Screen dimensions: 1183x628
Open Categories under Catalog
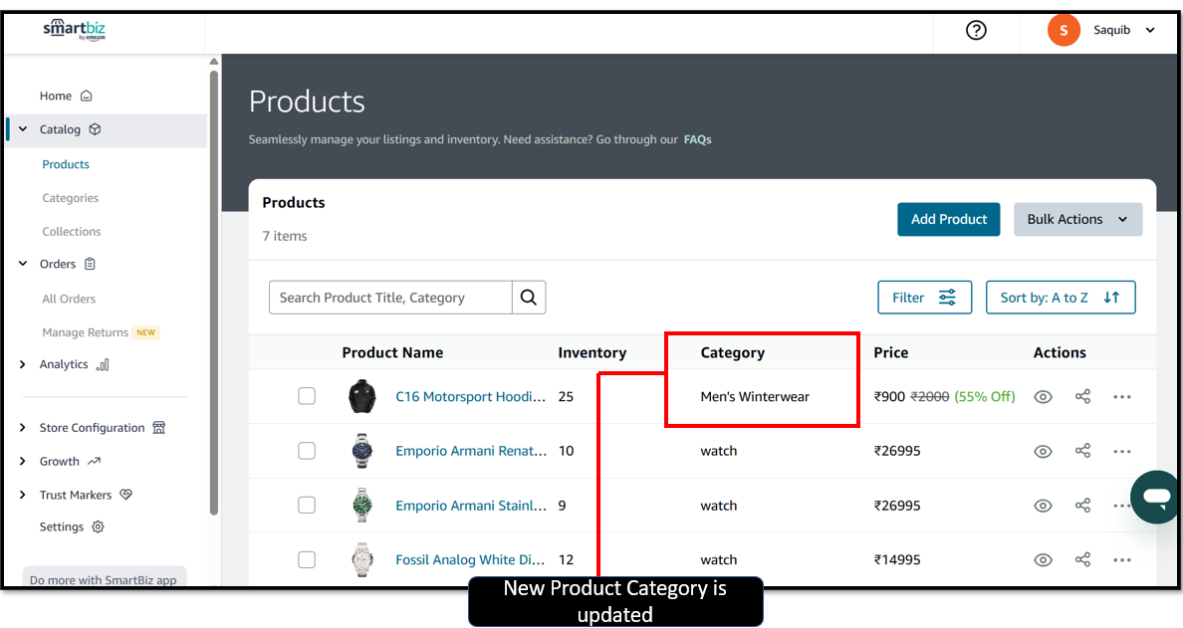[70, 197]
